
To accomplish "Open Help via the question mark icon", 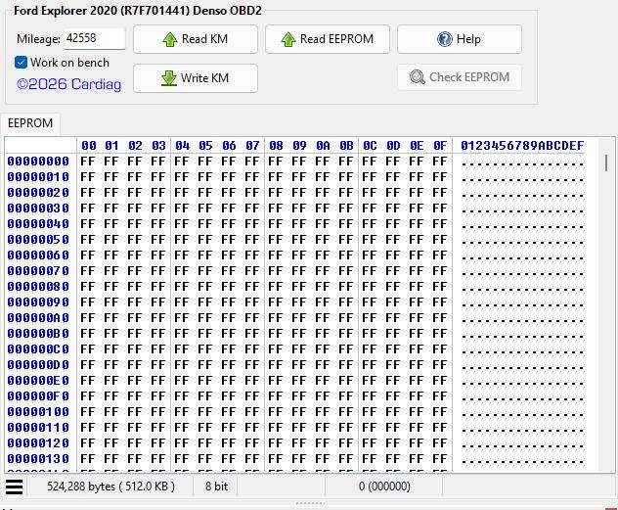I will (445, 40).
